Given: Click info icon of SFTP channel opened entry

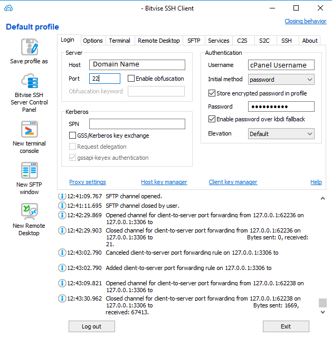Looking at the screenshot, I should click(62, 196).
